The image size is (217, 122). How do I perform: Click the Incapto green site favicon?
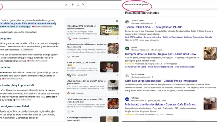click(x=127, y=48)
